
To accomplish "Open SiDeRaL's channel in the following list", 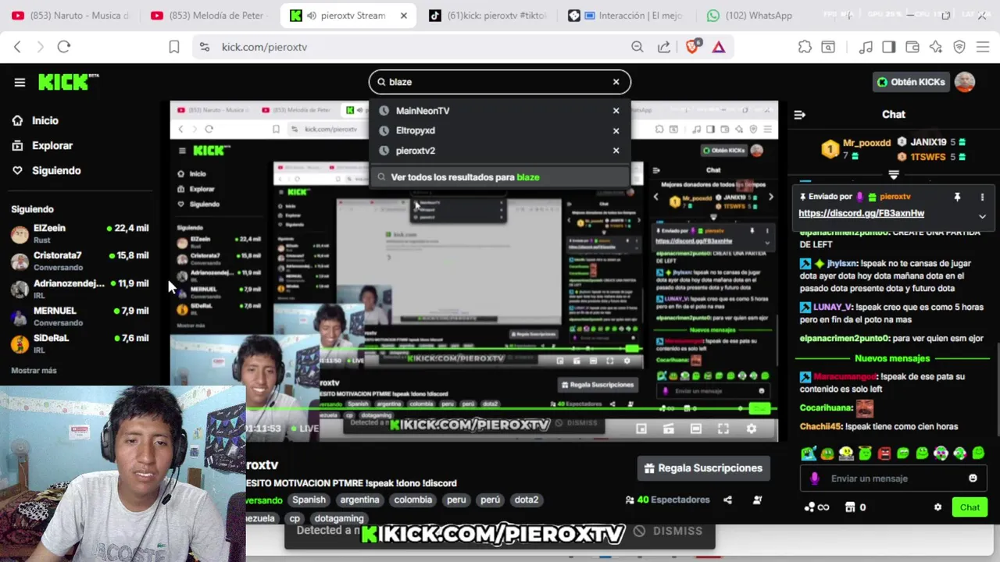I will 80,343.
